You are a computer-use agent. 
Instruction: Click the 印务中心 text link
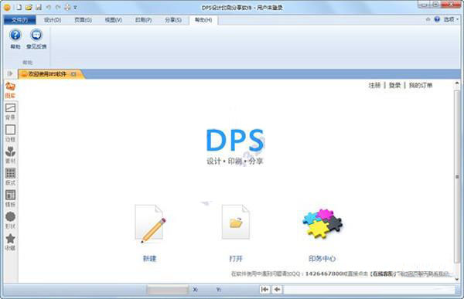point(322,259)
